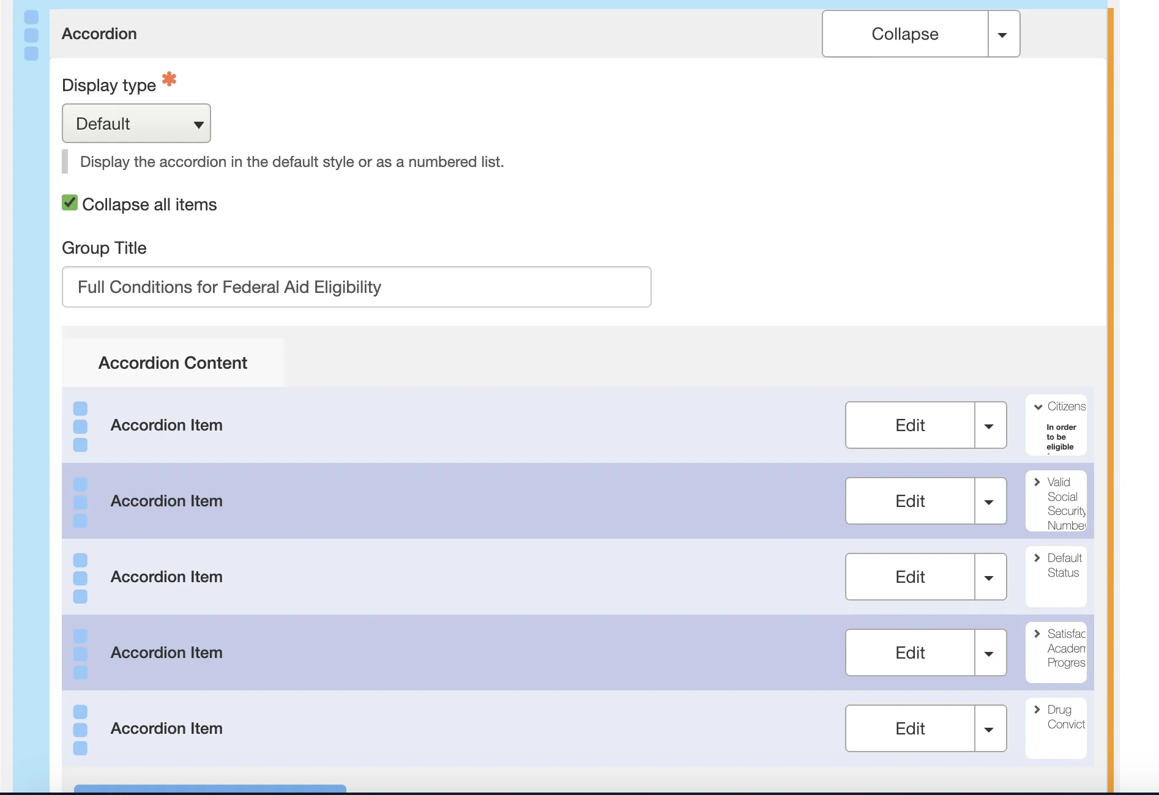The width and height of the screenshot is (1159, 795).
Task: Open Edit dropdown arrow for Default Status item
Action: [990, 577]
